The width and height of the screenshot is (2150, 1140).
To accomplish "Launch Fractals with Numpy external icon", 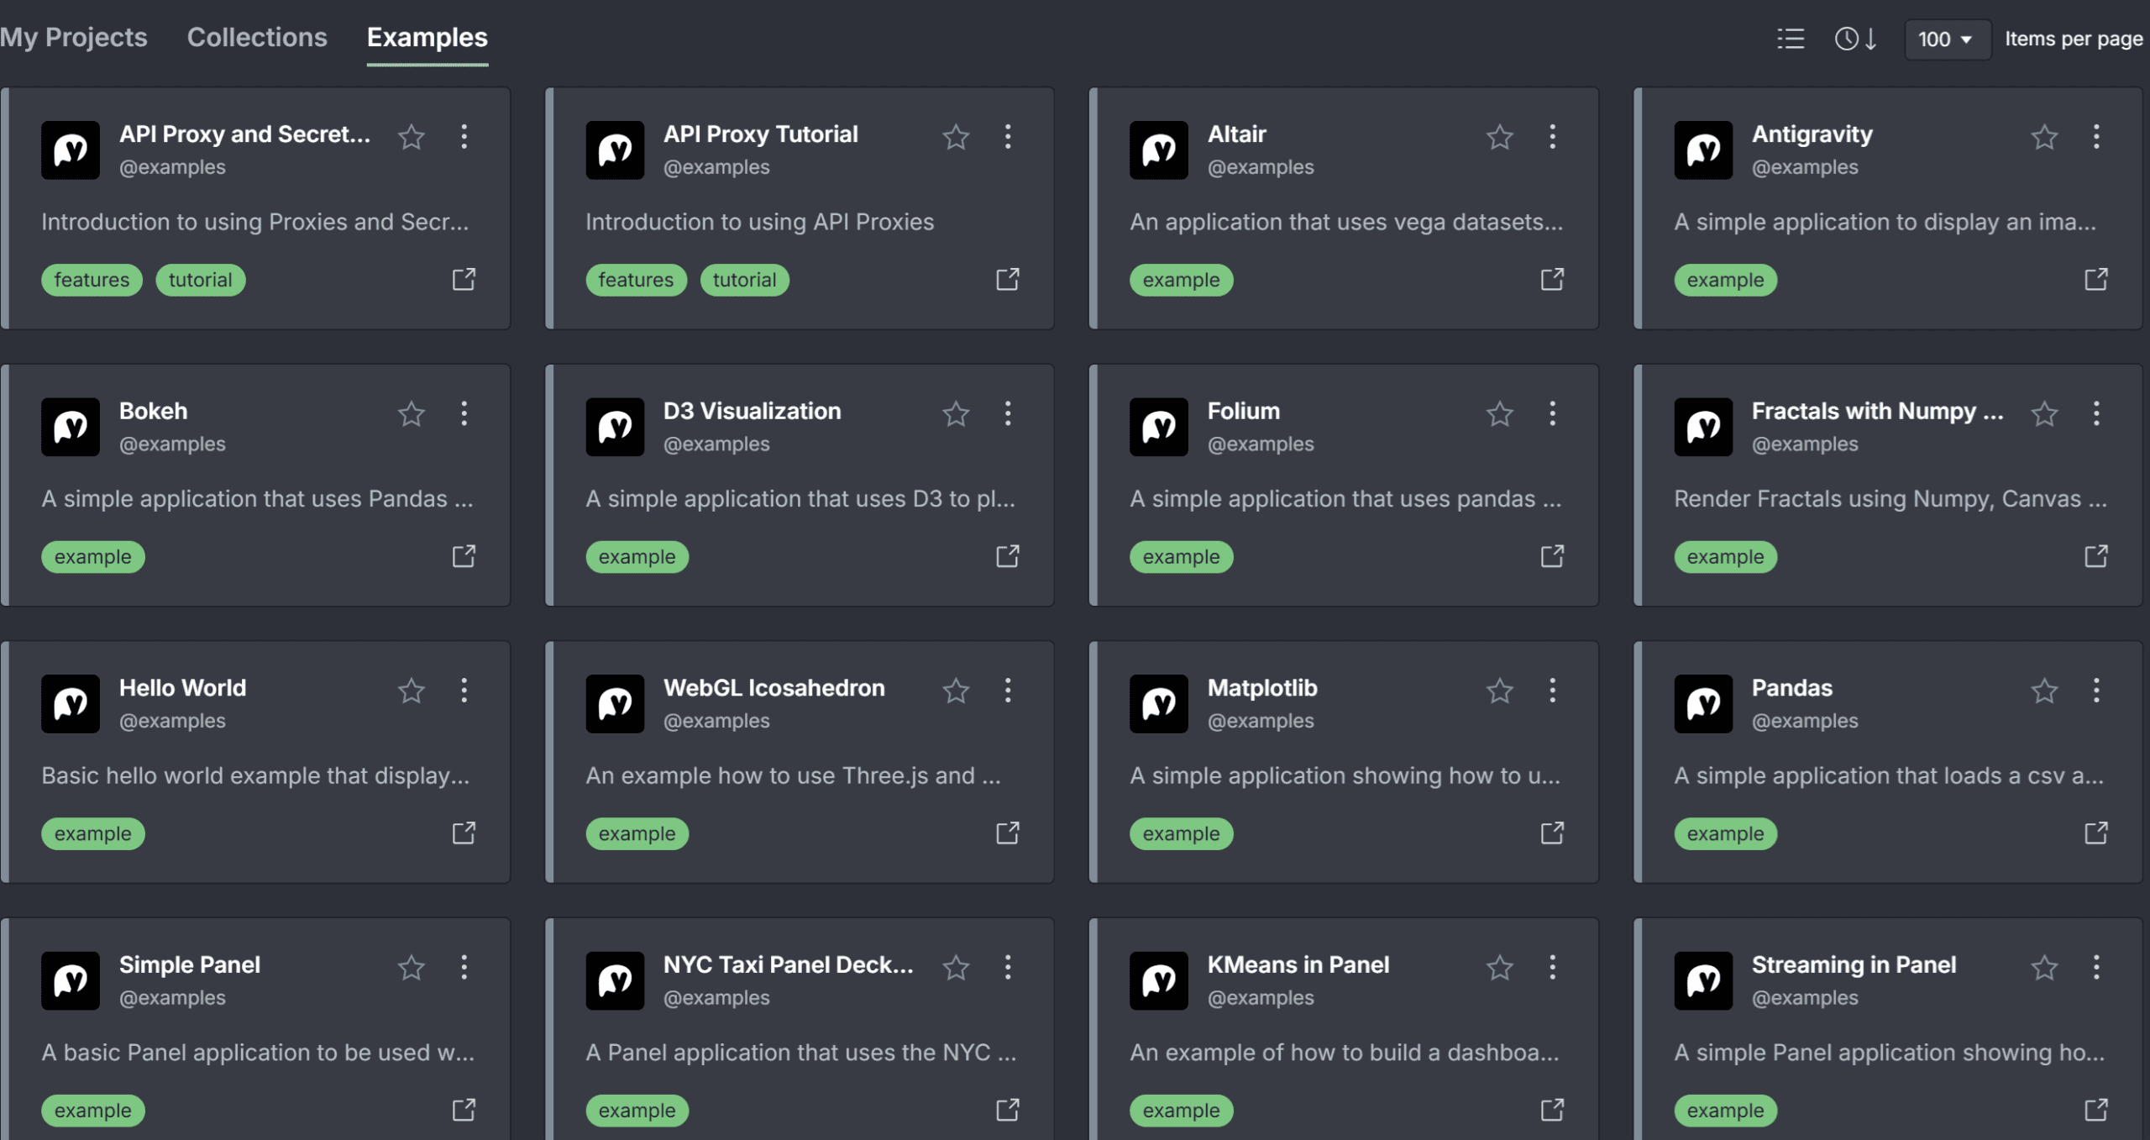I will click(x=2096, y=556).
